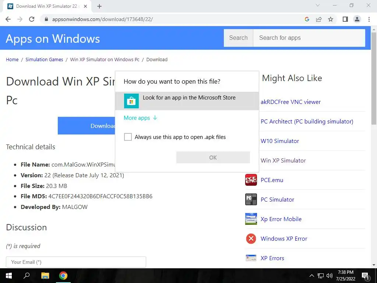Open network status tray icon

click(321, 276)
